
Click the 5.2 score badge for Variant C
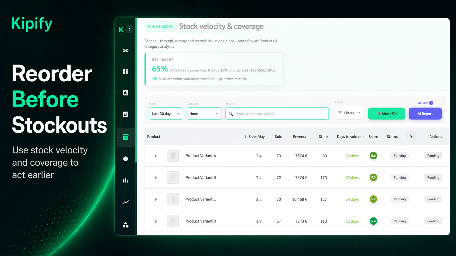(x=373, y=199)
